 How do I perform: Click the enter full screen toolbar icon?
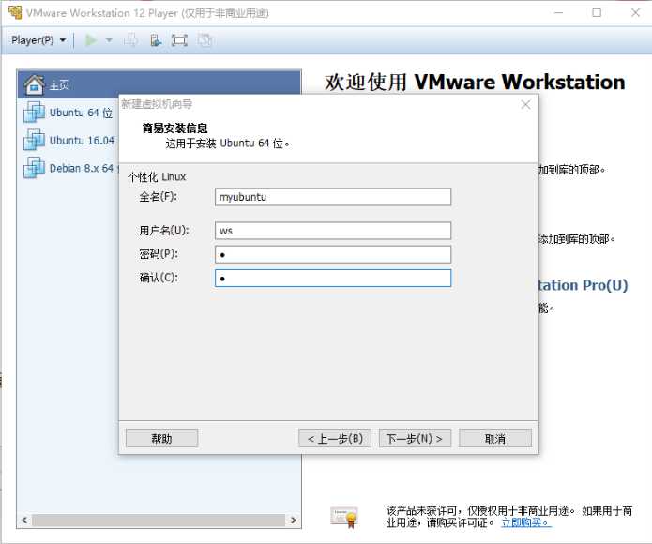coord(179,40)
